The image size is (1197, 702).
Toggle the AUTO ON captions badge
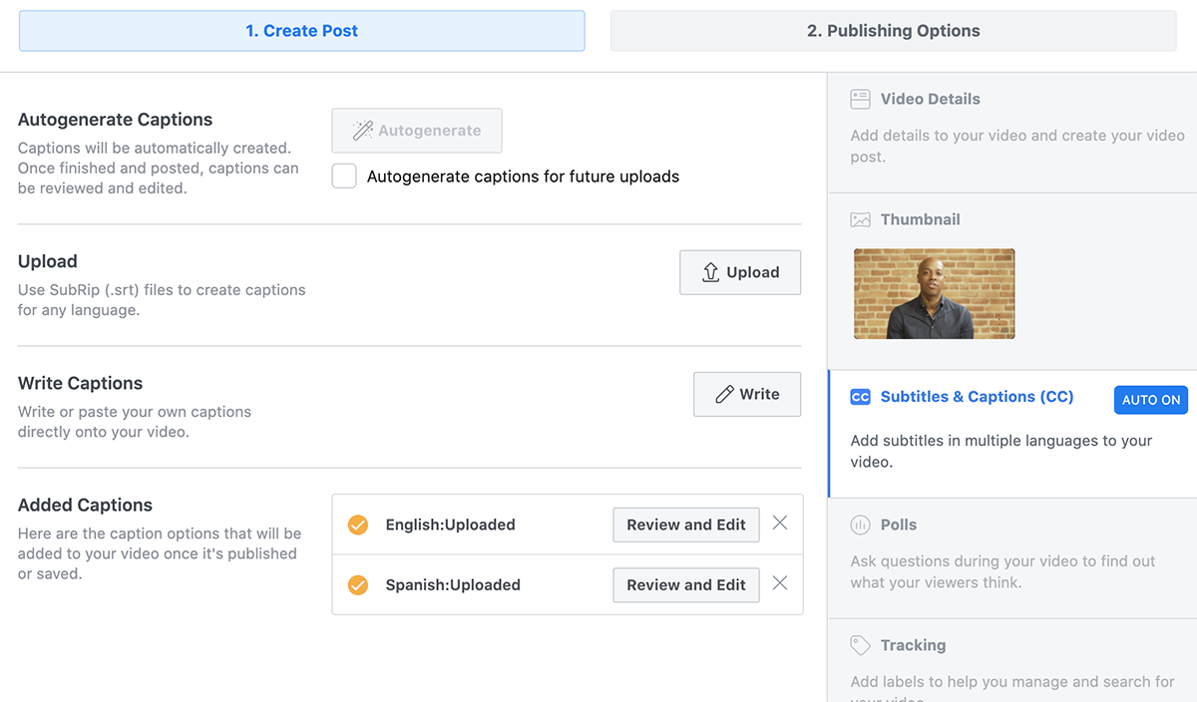click(1150, 400)
